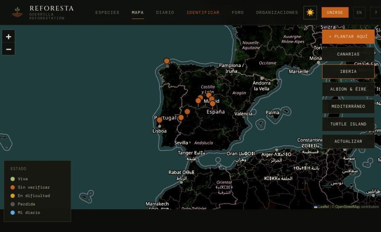Toggle the sun light-theme button
Screen dimensions: 381x232
[310, 12]
